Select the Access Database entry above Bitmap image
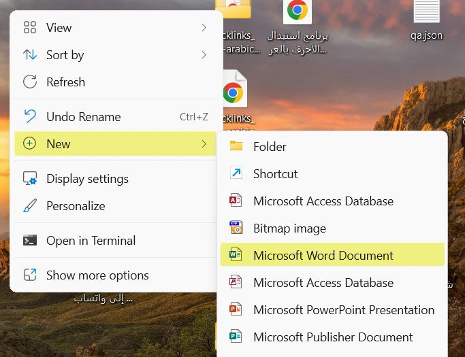The height and width of the screenshot is (357, 465). point(332,201)
